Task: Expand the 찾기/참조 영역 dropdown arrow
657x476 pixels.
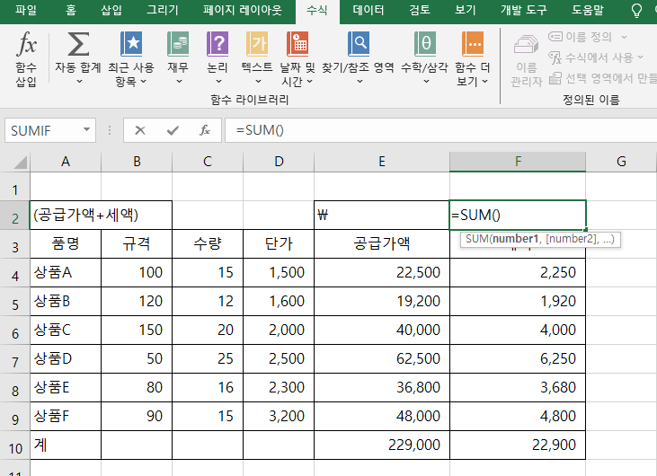Action: (360, 81)
